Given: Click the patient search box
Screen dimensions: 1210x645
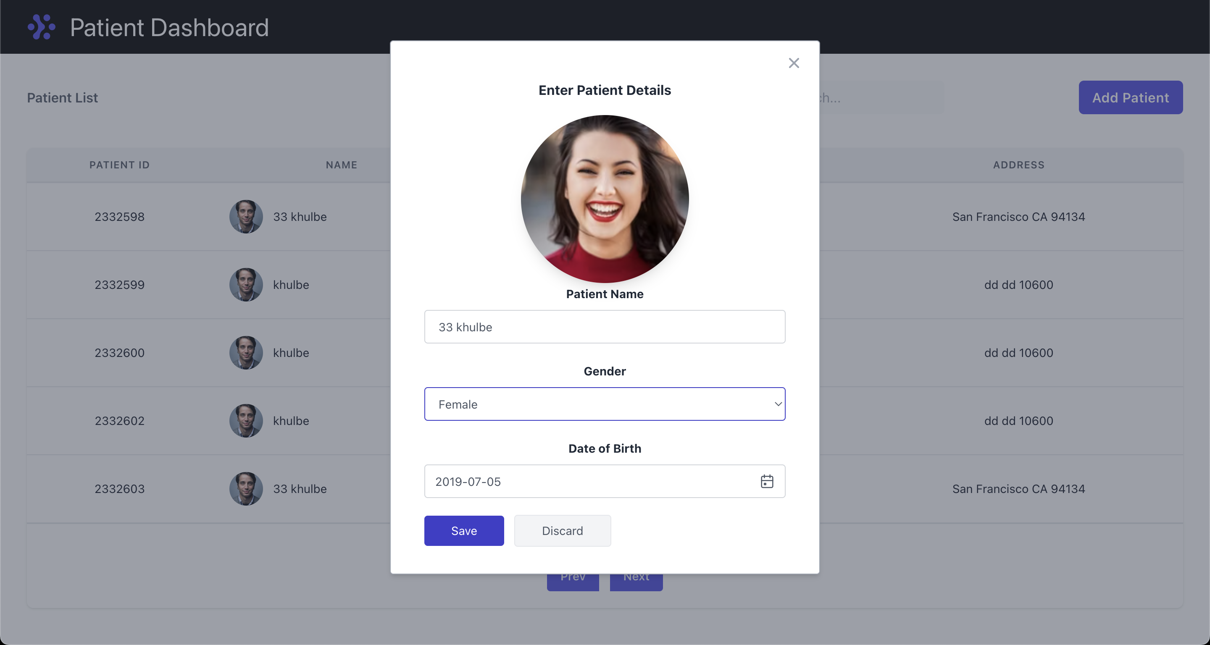Looking at the screenshot, I should point(883,98).
